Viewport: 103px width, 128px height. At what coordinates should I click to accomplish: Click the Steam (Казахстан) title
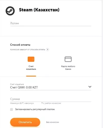pyautogui.click(x=39, y=10)
